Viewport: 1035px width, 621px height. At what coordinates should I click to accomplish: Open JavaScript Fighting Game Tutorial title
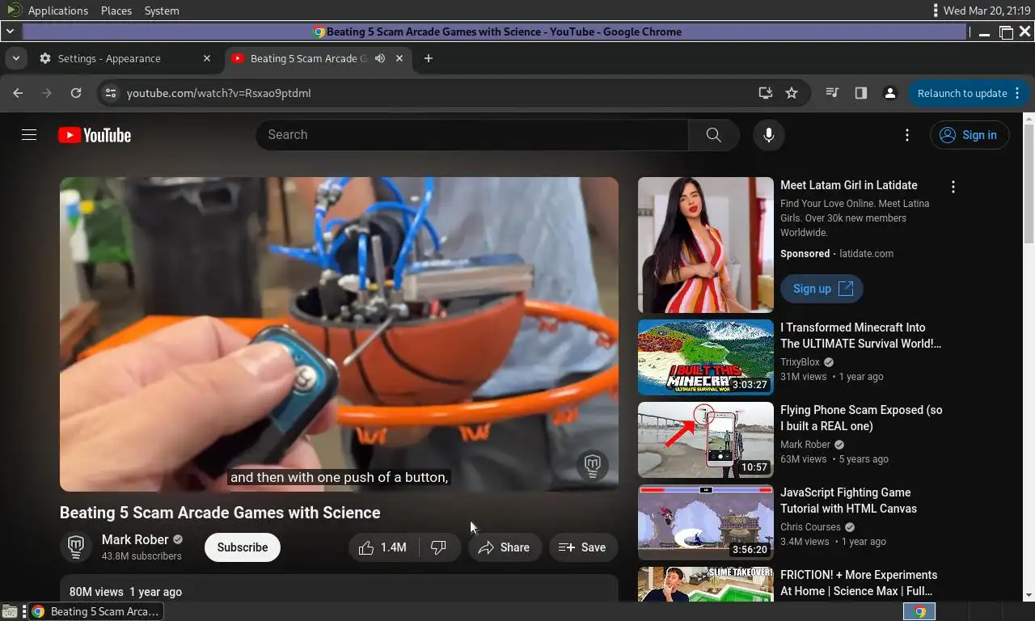point(848,501)
